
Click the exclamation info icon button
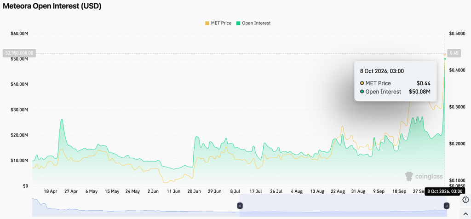point(465,200)
